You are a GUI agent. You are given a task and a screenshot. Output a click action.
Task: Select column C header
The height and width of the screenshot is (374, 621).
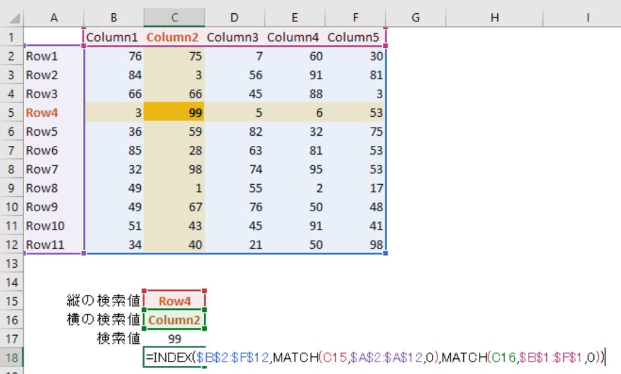click(174, 18)
